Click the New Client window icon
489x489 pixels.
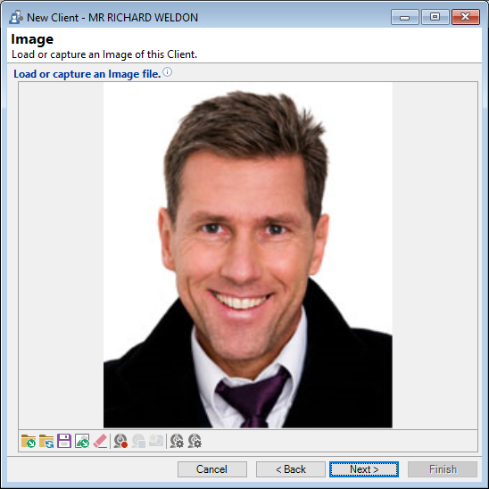(x=15, y=18)
